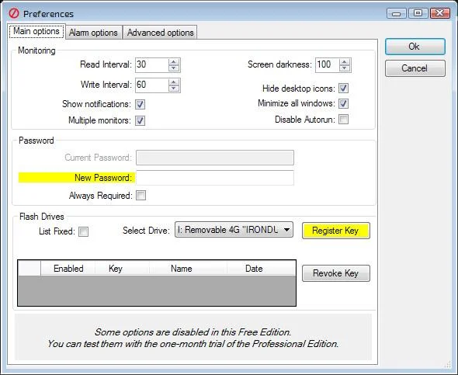Uncheck Hide desktop icons
The image size is (458, 375).
click(x=343, y=89)
